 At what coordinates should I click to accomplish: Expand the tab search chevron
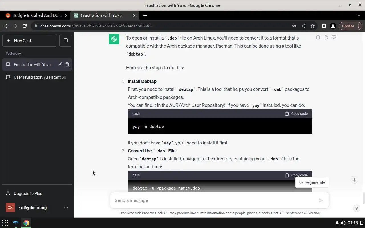[359, 15]
